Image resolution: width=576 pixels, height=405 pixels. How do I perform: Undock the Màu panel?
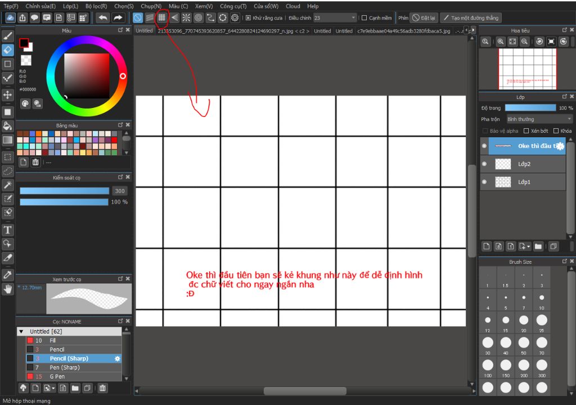click(120, 30)
